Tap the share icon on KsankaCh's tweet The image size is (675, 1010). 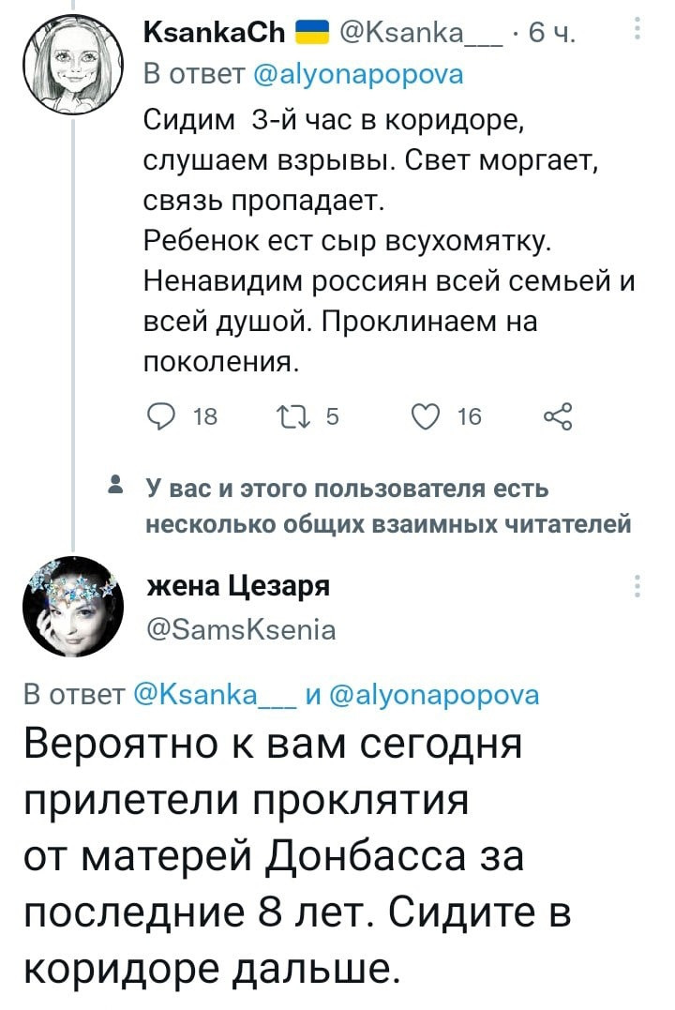(x=558, y=416)
